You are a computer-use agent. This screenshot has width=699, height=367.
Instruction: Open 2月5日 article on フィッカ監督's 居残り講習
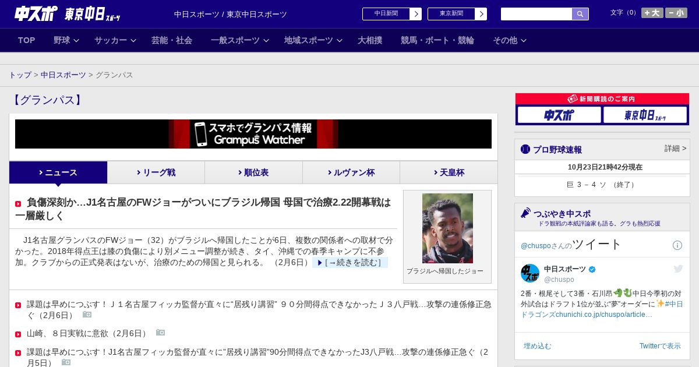(257, 357)
